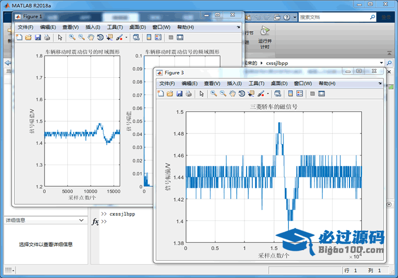Open 插入(I) menu in Figure 3

[234, 83]
